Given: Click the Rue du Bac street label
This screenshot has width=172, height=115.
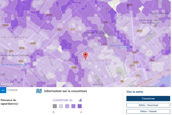Looking at the screenshot, I should coord(50,61).
